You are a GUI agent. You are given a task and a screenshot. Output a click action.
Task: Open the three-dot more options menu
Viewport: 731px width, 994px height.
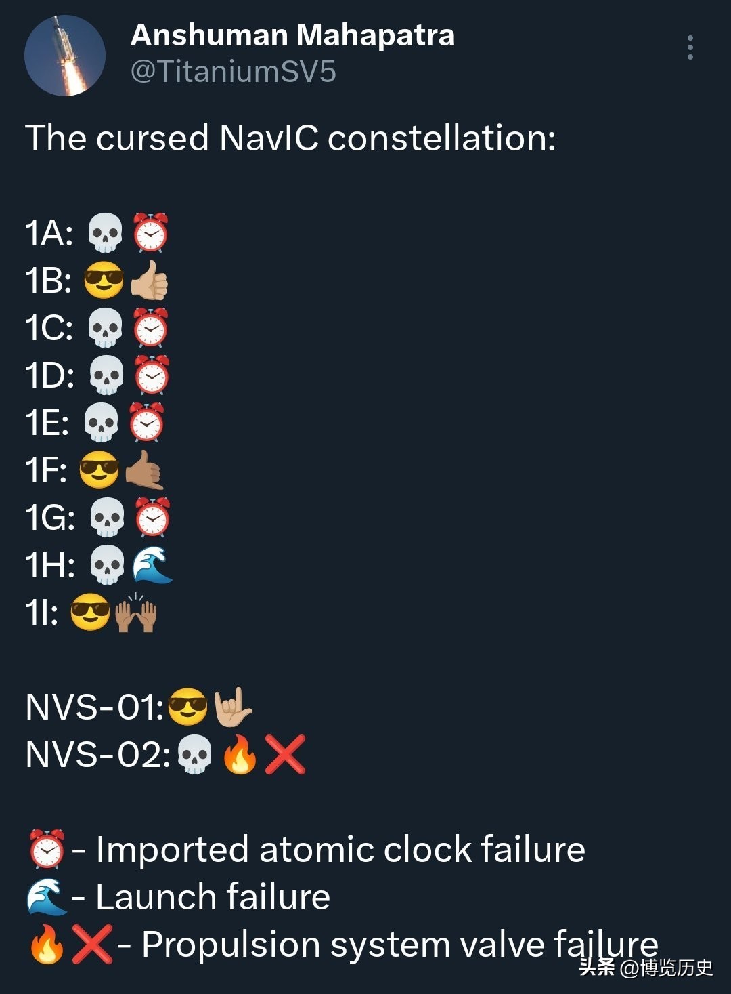coord(690,47)
